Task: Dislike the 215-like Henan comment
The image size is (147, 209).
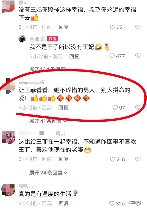Action: click(x=138, y=159)
